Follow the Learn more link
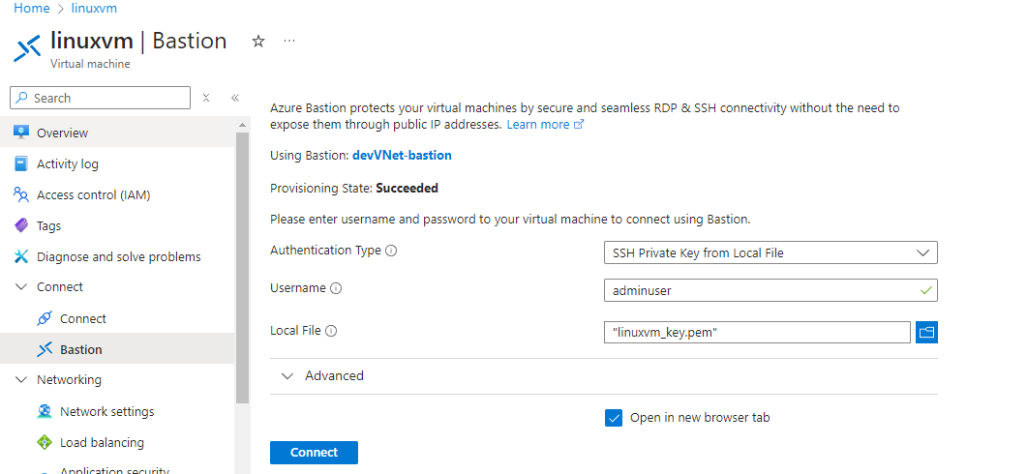1027x474 pixels. (x=538, y=125)
